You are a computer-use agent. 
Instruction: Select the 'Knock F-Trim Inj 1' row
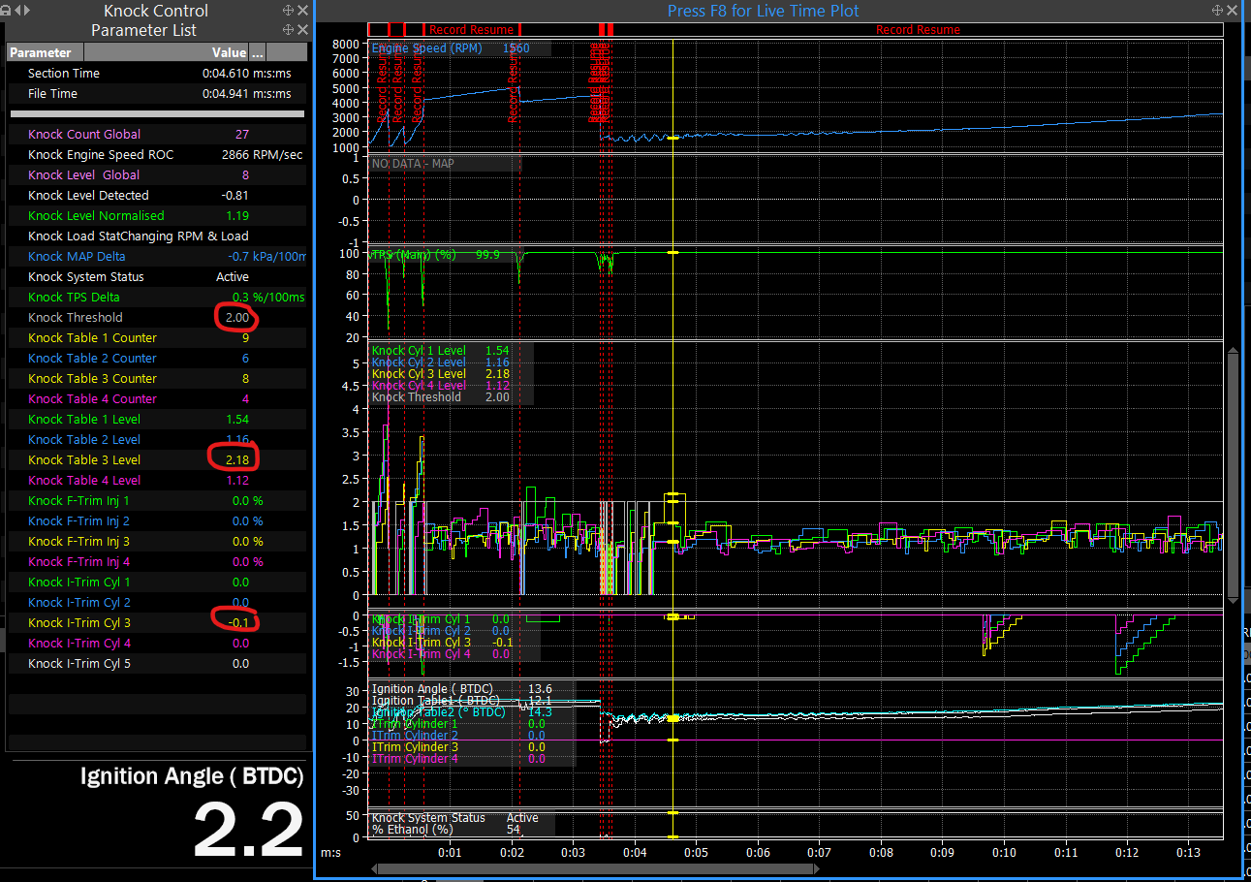pos(157,501)
